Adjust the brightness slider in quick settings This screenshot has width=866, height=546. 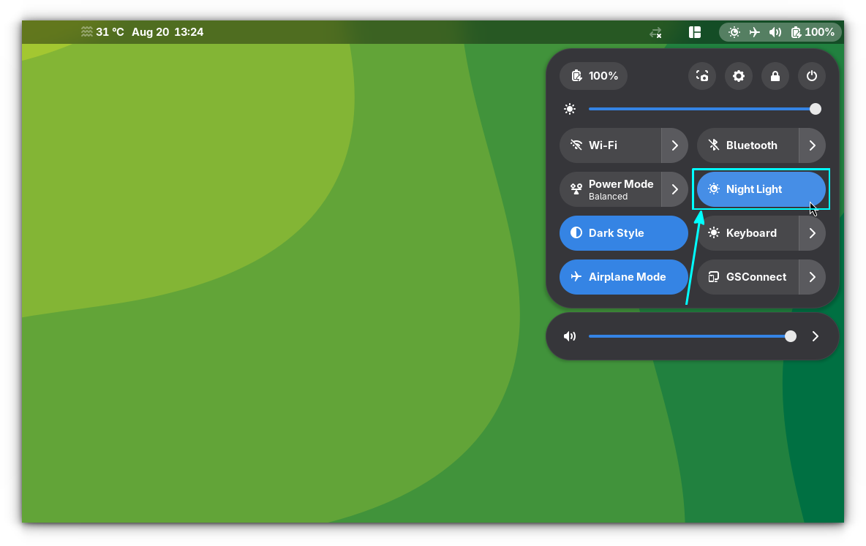705,109
